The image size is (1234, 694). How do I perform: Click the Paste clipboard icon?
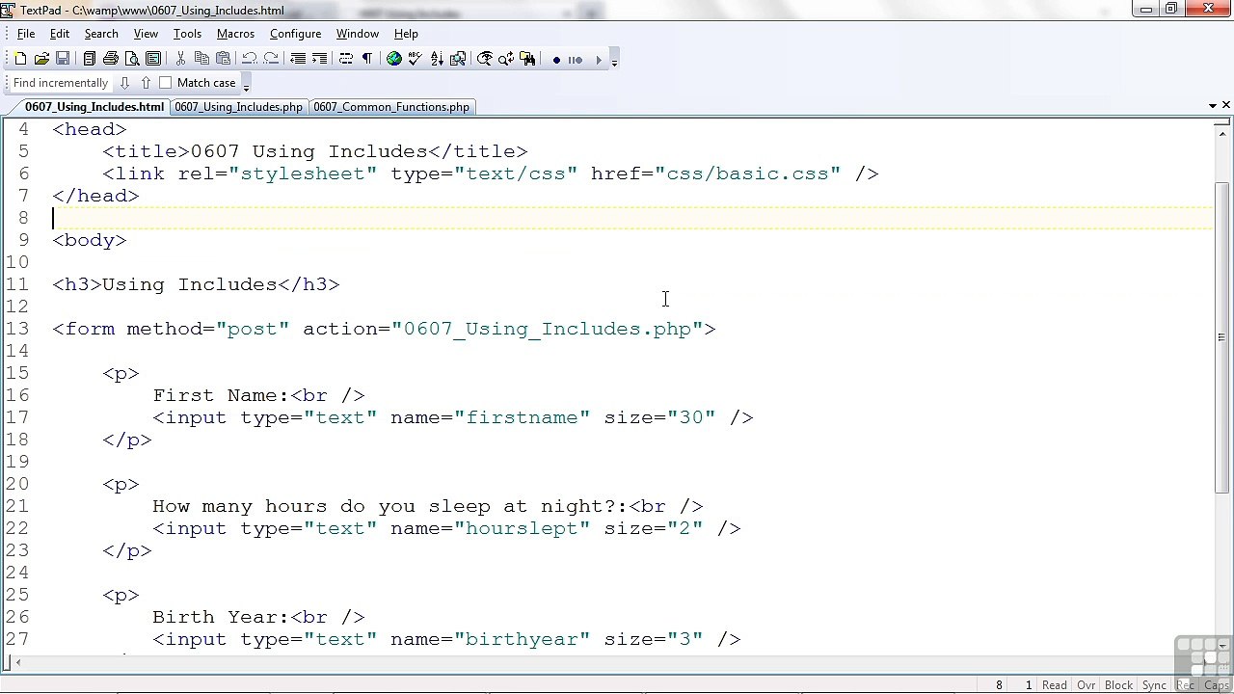click(x=223, y=59)
